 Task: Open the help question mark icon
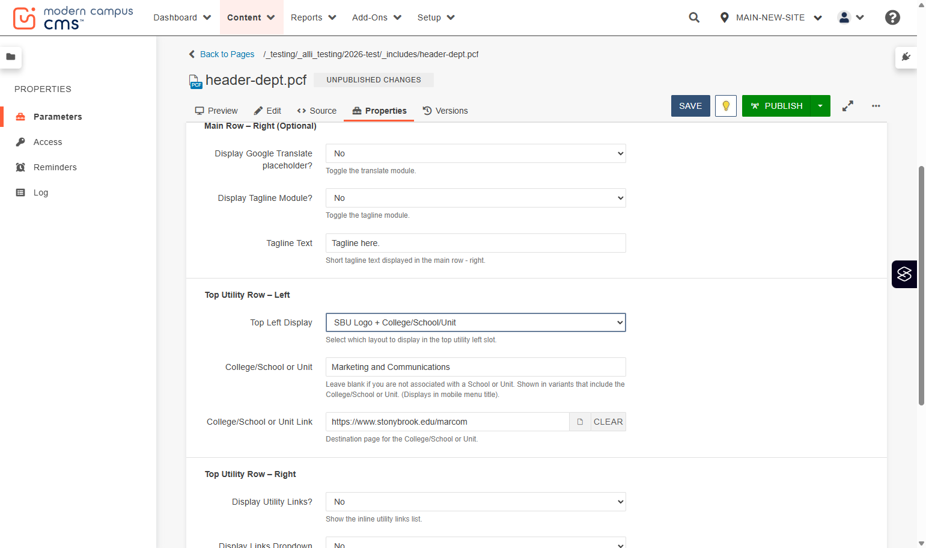892,17
